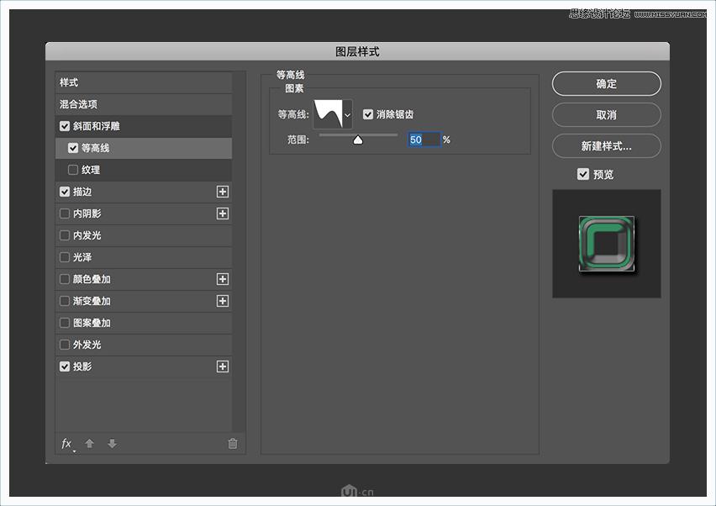716x506 pixels.
Task: Click the plus icon beside Drop Shadow (投影)
Action: click(223, 366)
